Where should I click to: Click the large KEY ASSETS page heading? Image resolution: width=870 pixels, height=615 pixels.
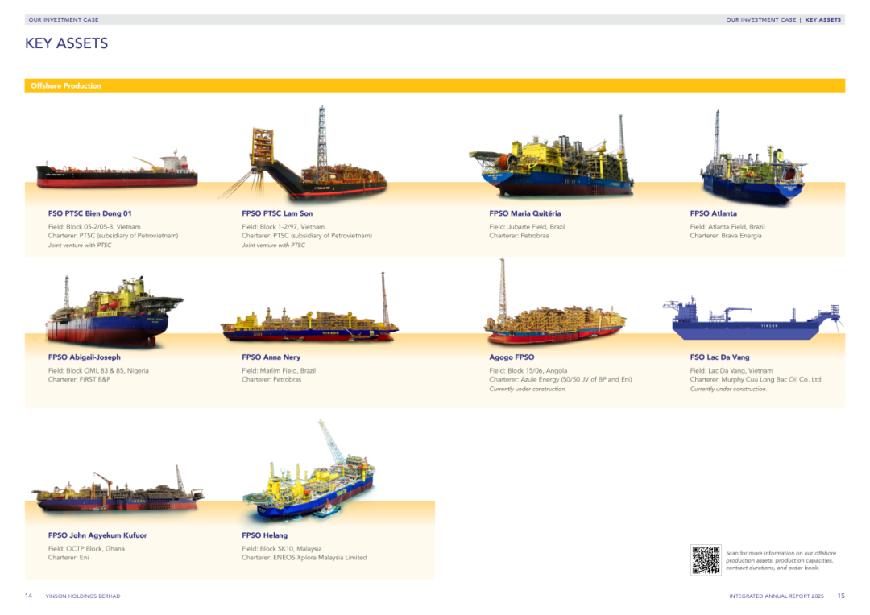[67, 43]
